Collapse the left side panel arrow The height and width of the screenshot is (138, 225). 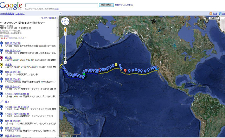(60, 13)
